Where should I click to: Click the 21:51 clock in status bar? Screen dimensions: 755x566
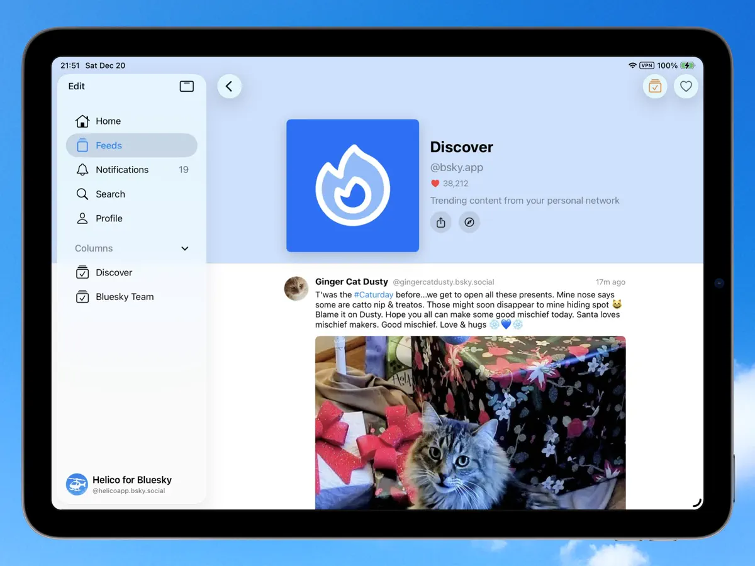pyautogui.click(x=70, y=65)
